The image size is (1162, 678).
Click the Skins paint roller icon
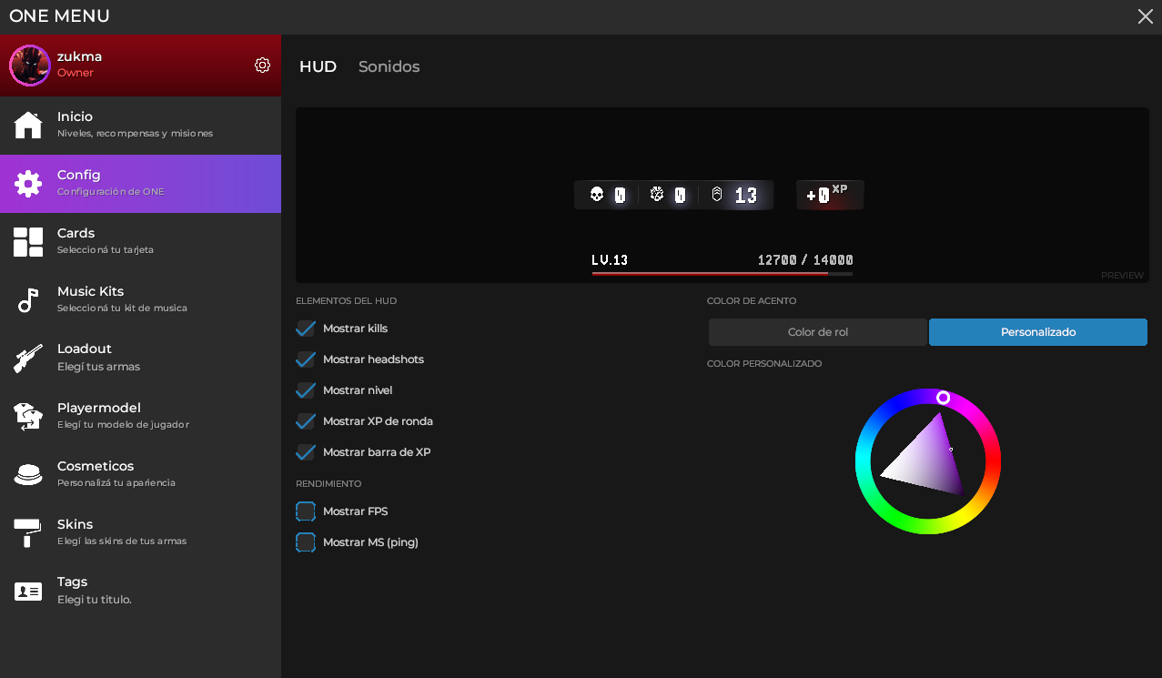pyautogui.click(x=28, y=532)
